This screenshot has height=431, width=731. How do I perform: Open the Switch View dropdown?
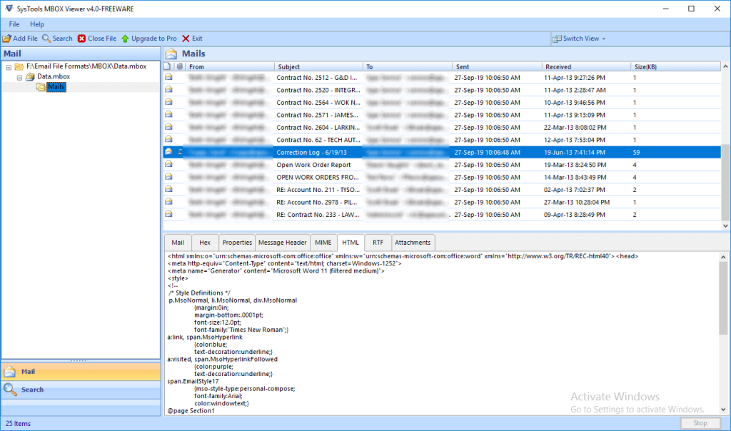pyautogui.click(x=579, y=39)
